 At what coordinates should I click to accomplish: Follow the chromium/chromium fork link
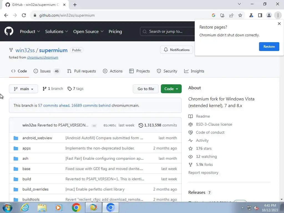pyautogui.click(x=42, y=57)
